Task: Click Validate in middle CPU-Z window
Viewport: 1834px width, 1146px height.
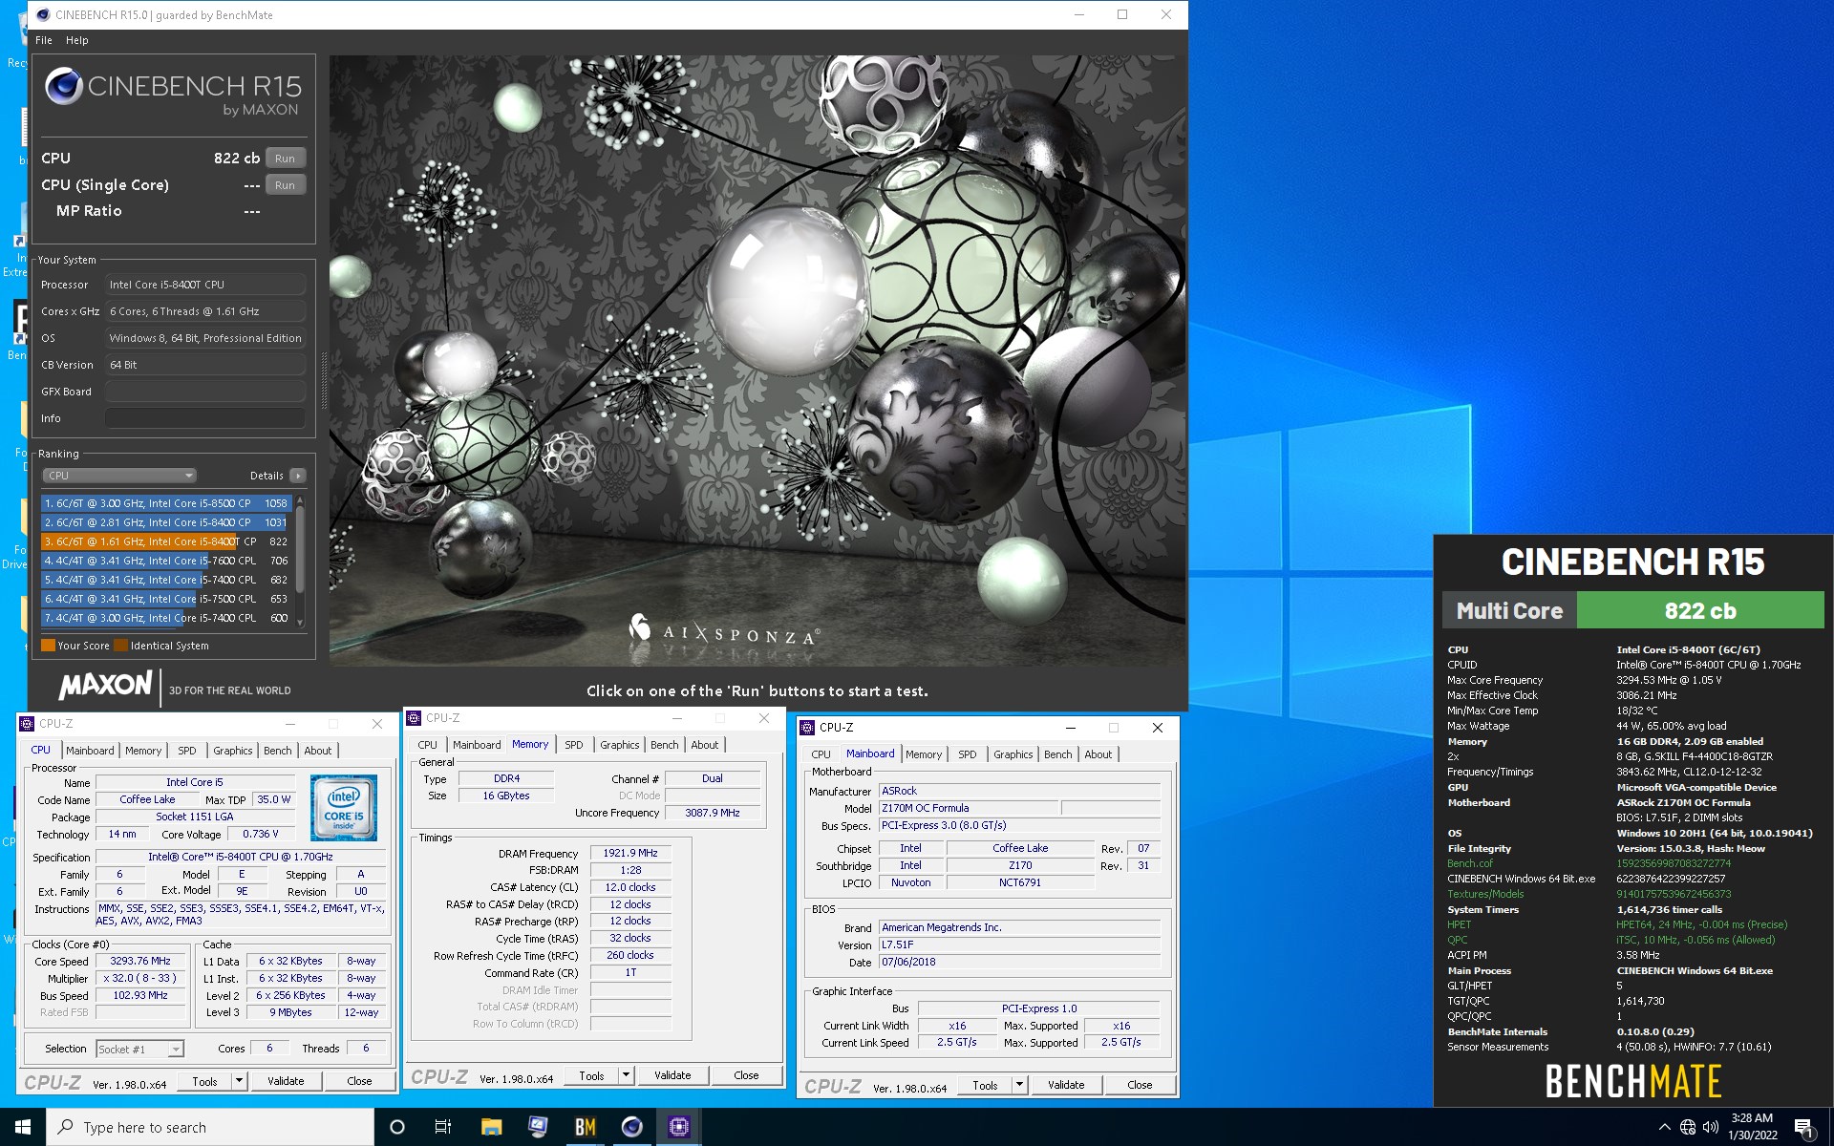Action: (x=672, y=1075)
